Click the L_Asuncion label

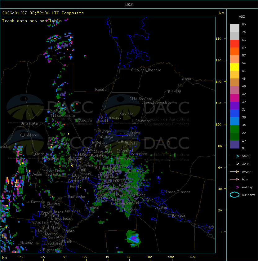tap(141, 121)
